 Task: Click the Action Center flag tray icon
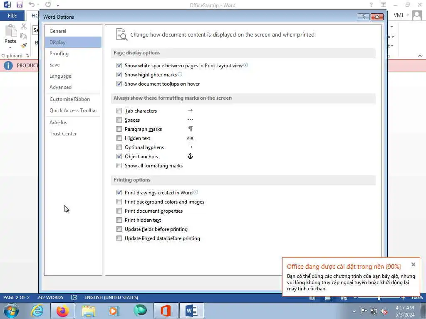(x=364, y=311)
